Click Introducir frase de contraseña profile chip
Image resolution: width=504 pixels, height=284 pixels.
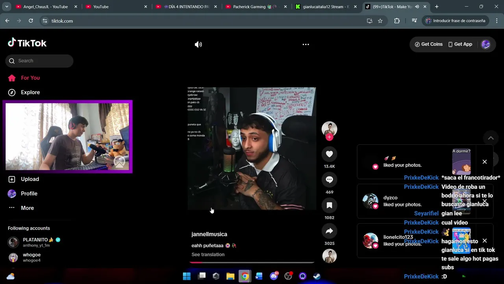coord(455,21)
